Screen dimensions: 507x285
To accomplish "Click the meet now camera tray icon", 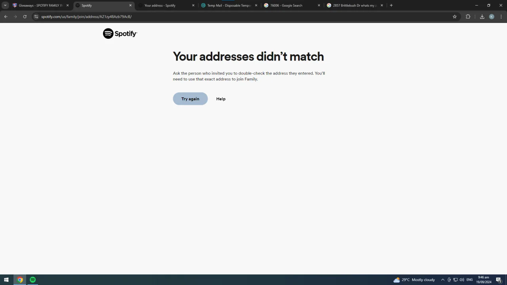I will [449, 280].
